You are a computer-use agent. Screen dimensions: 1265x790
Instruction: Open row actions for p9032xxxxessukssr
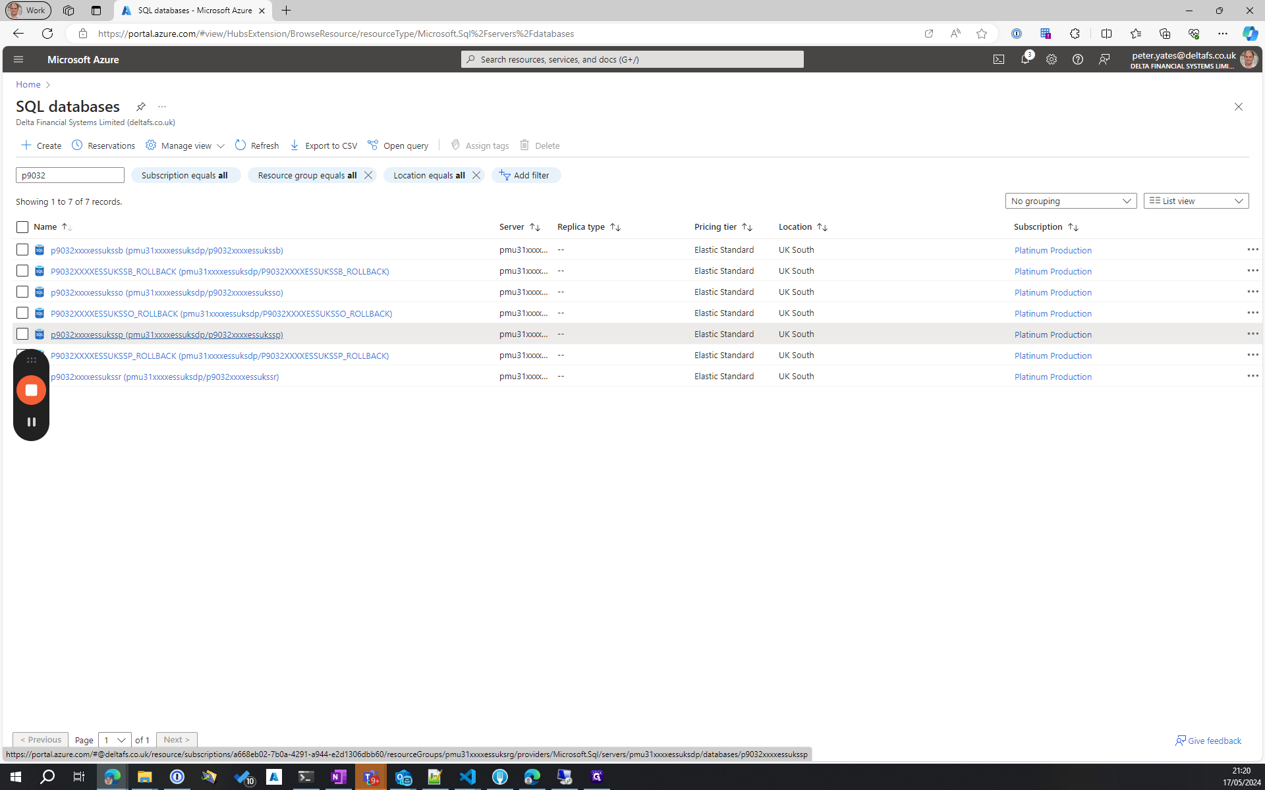tap(1252, 376)
